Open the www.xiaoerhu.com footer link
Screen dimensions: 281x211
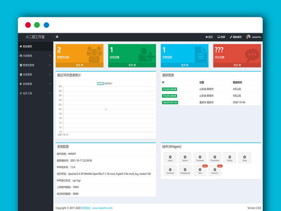coord(102,208)
